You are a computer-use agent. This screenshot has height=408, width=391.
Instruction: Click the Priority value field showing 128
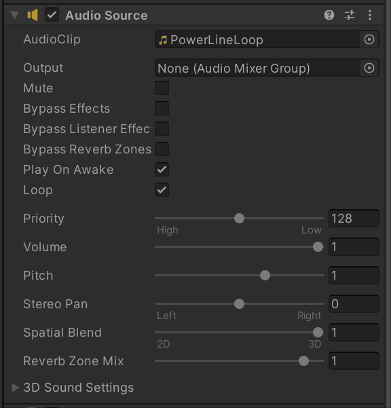coord(354,218)
